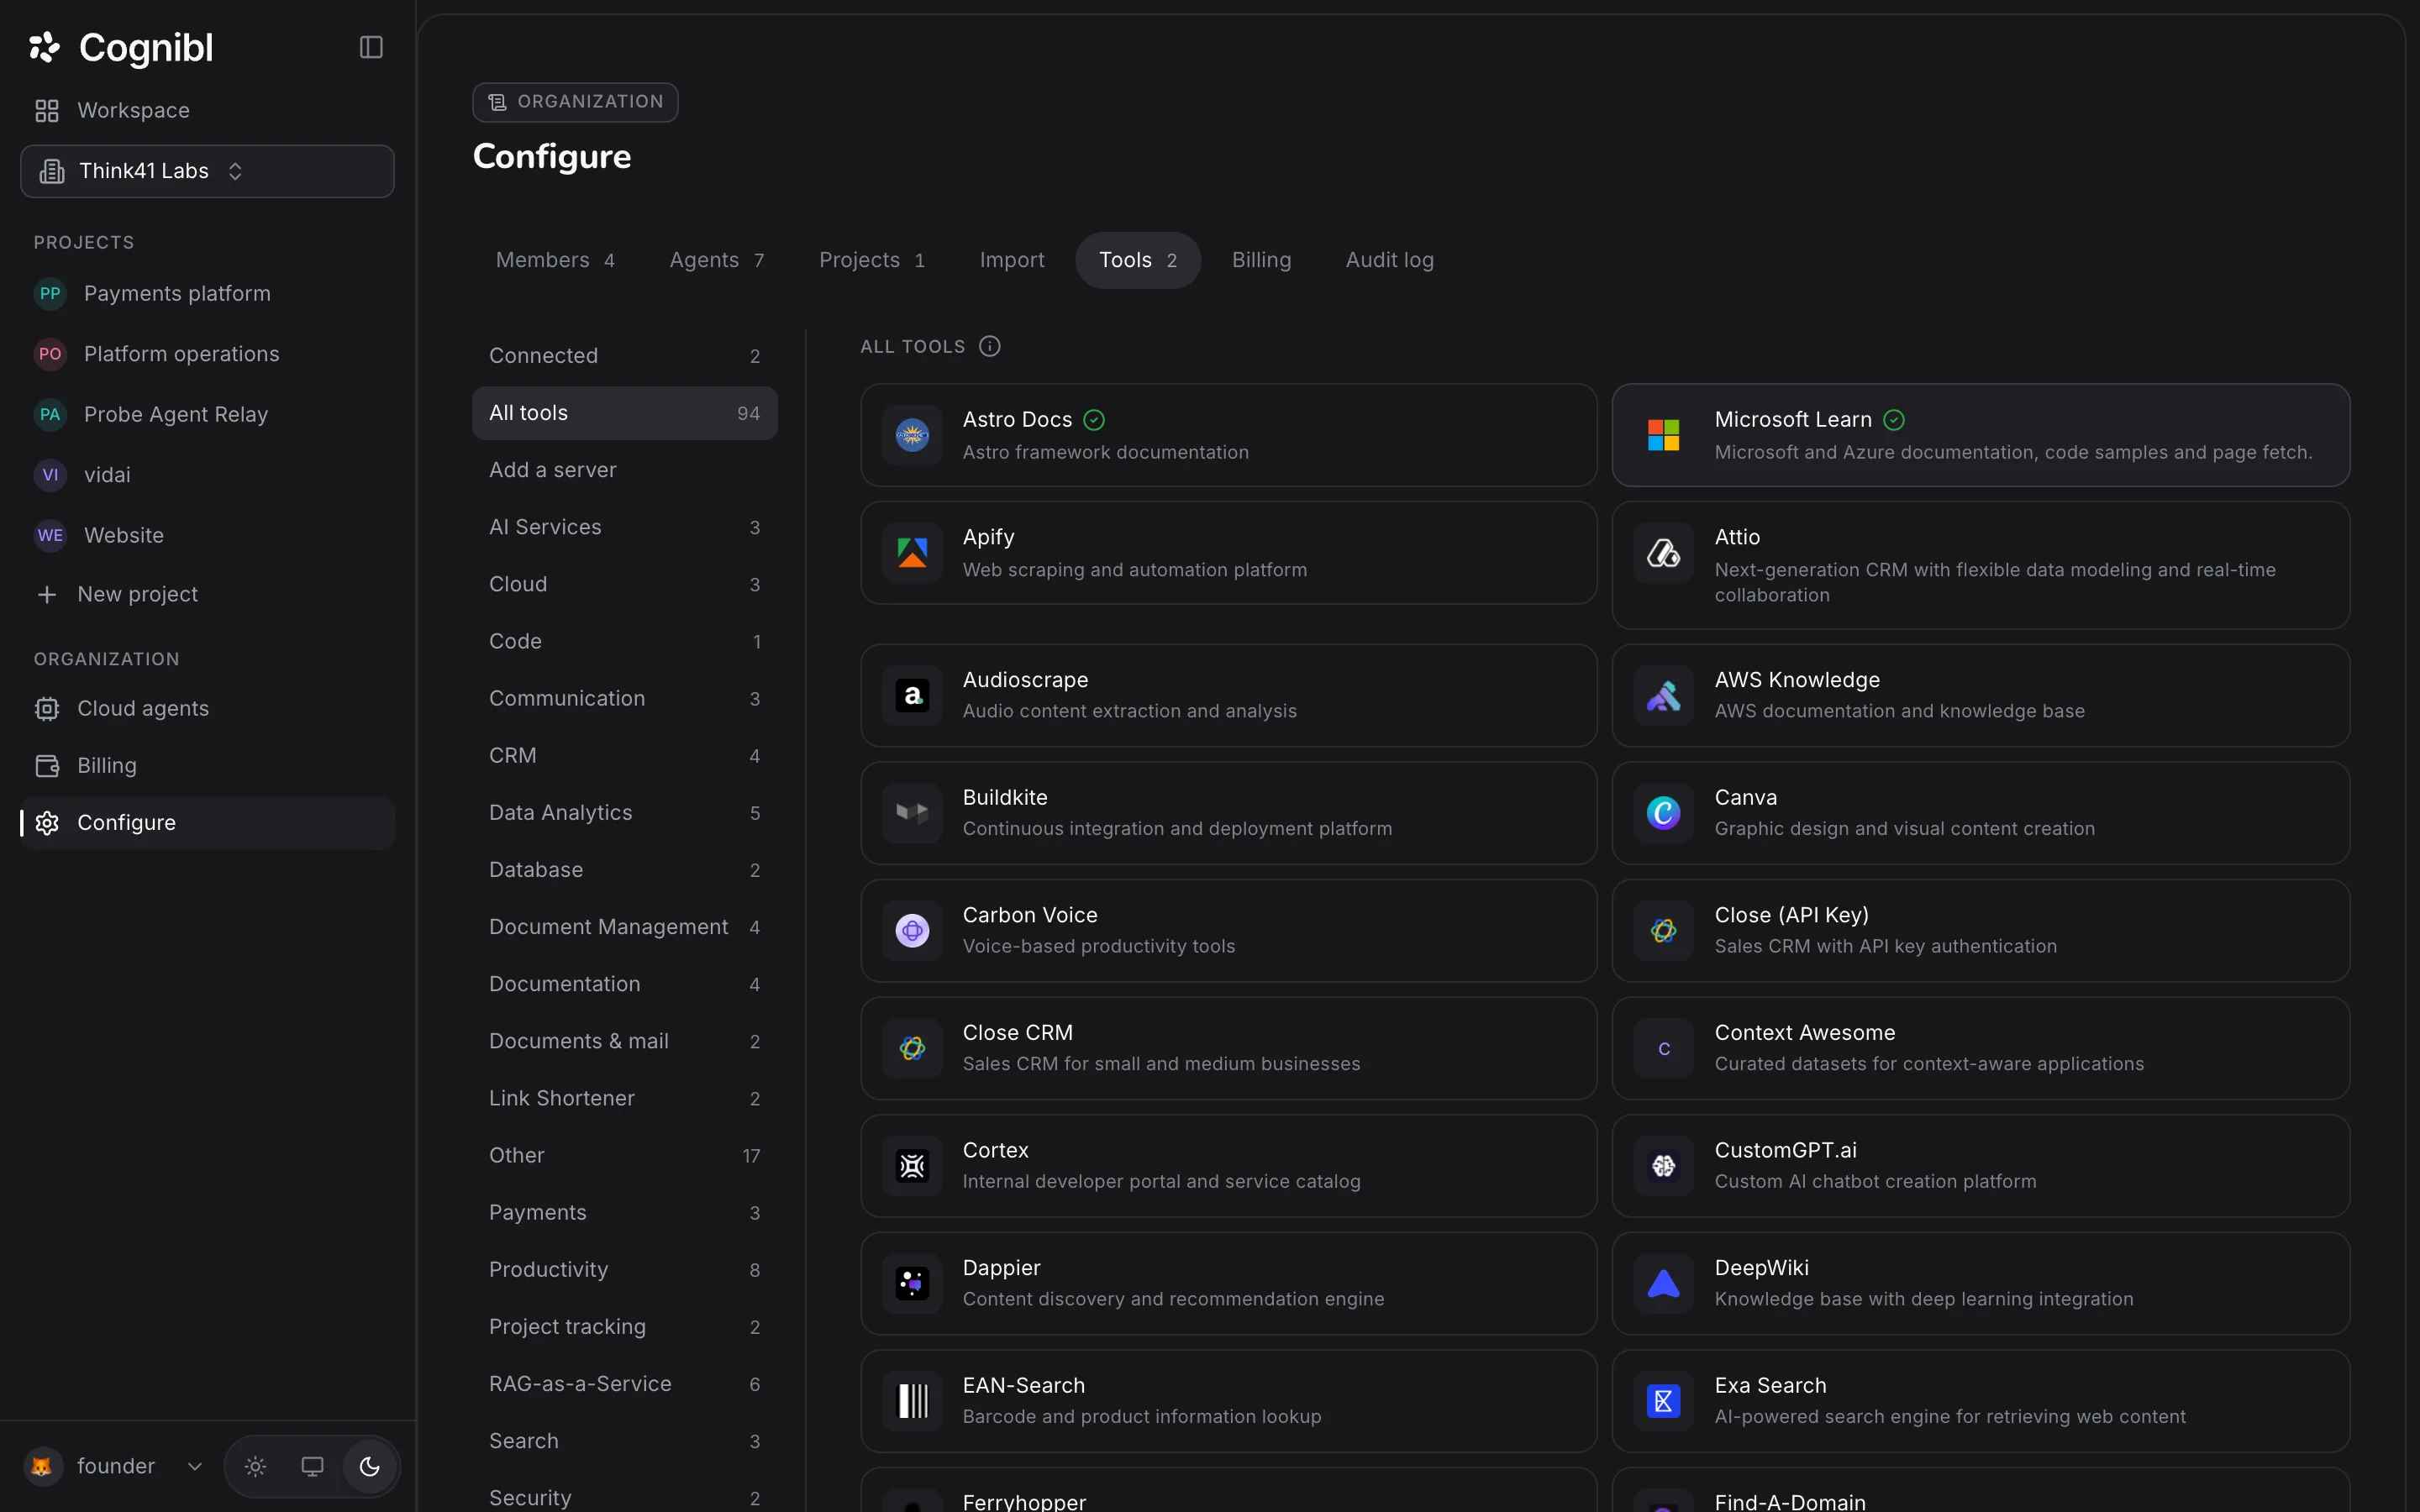The width and height of the screenshot is (2420, 1512).
Task: Switch to light theme
Action: pyautogui.click(x=255, y=1466)
